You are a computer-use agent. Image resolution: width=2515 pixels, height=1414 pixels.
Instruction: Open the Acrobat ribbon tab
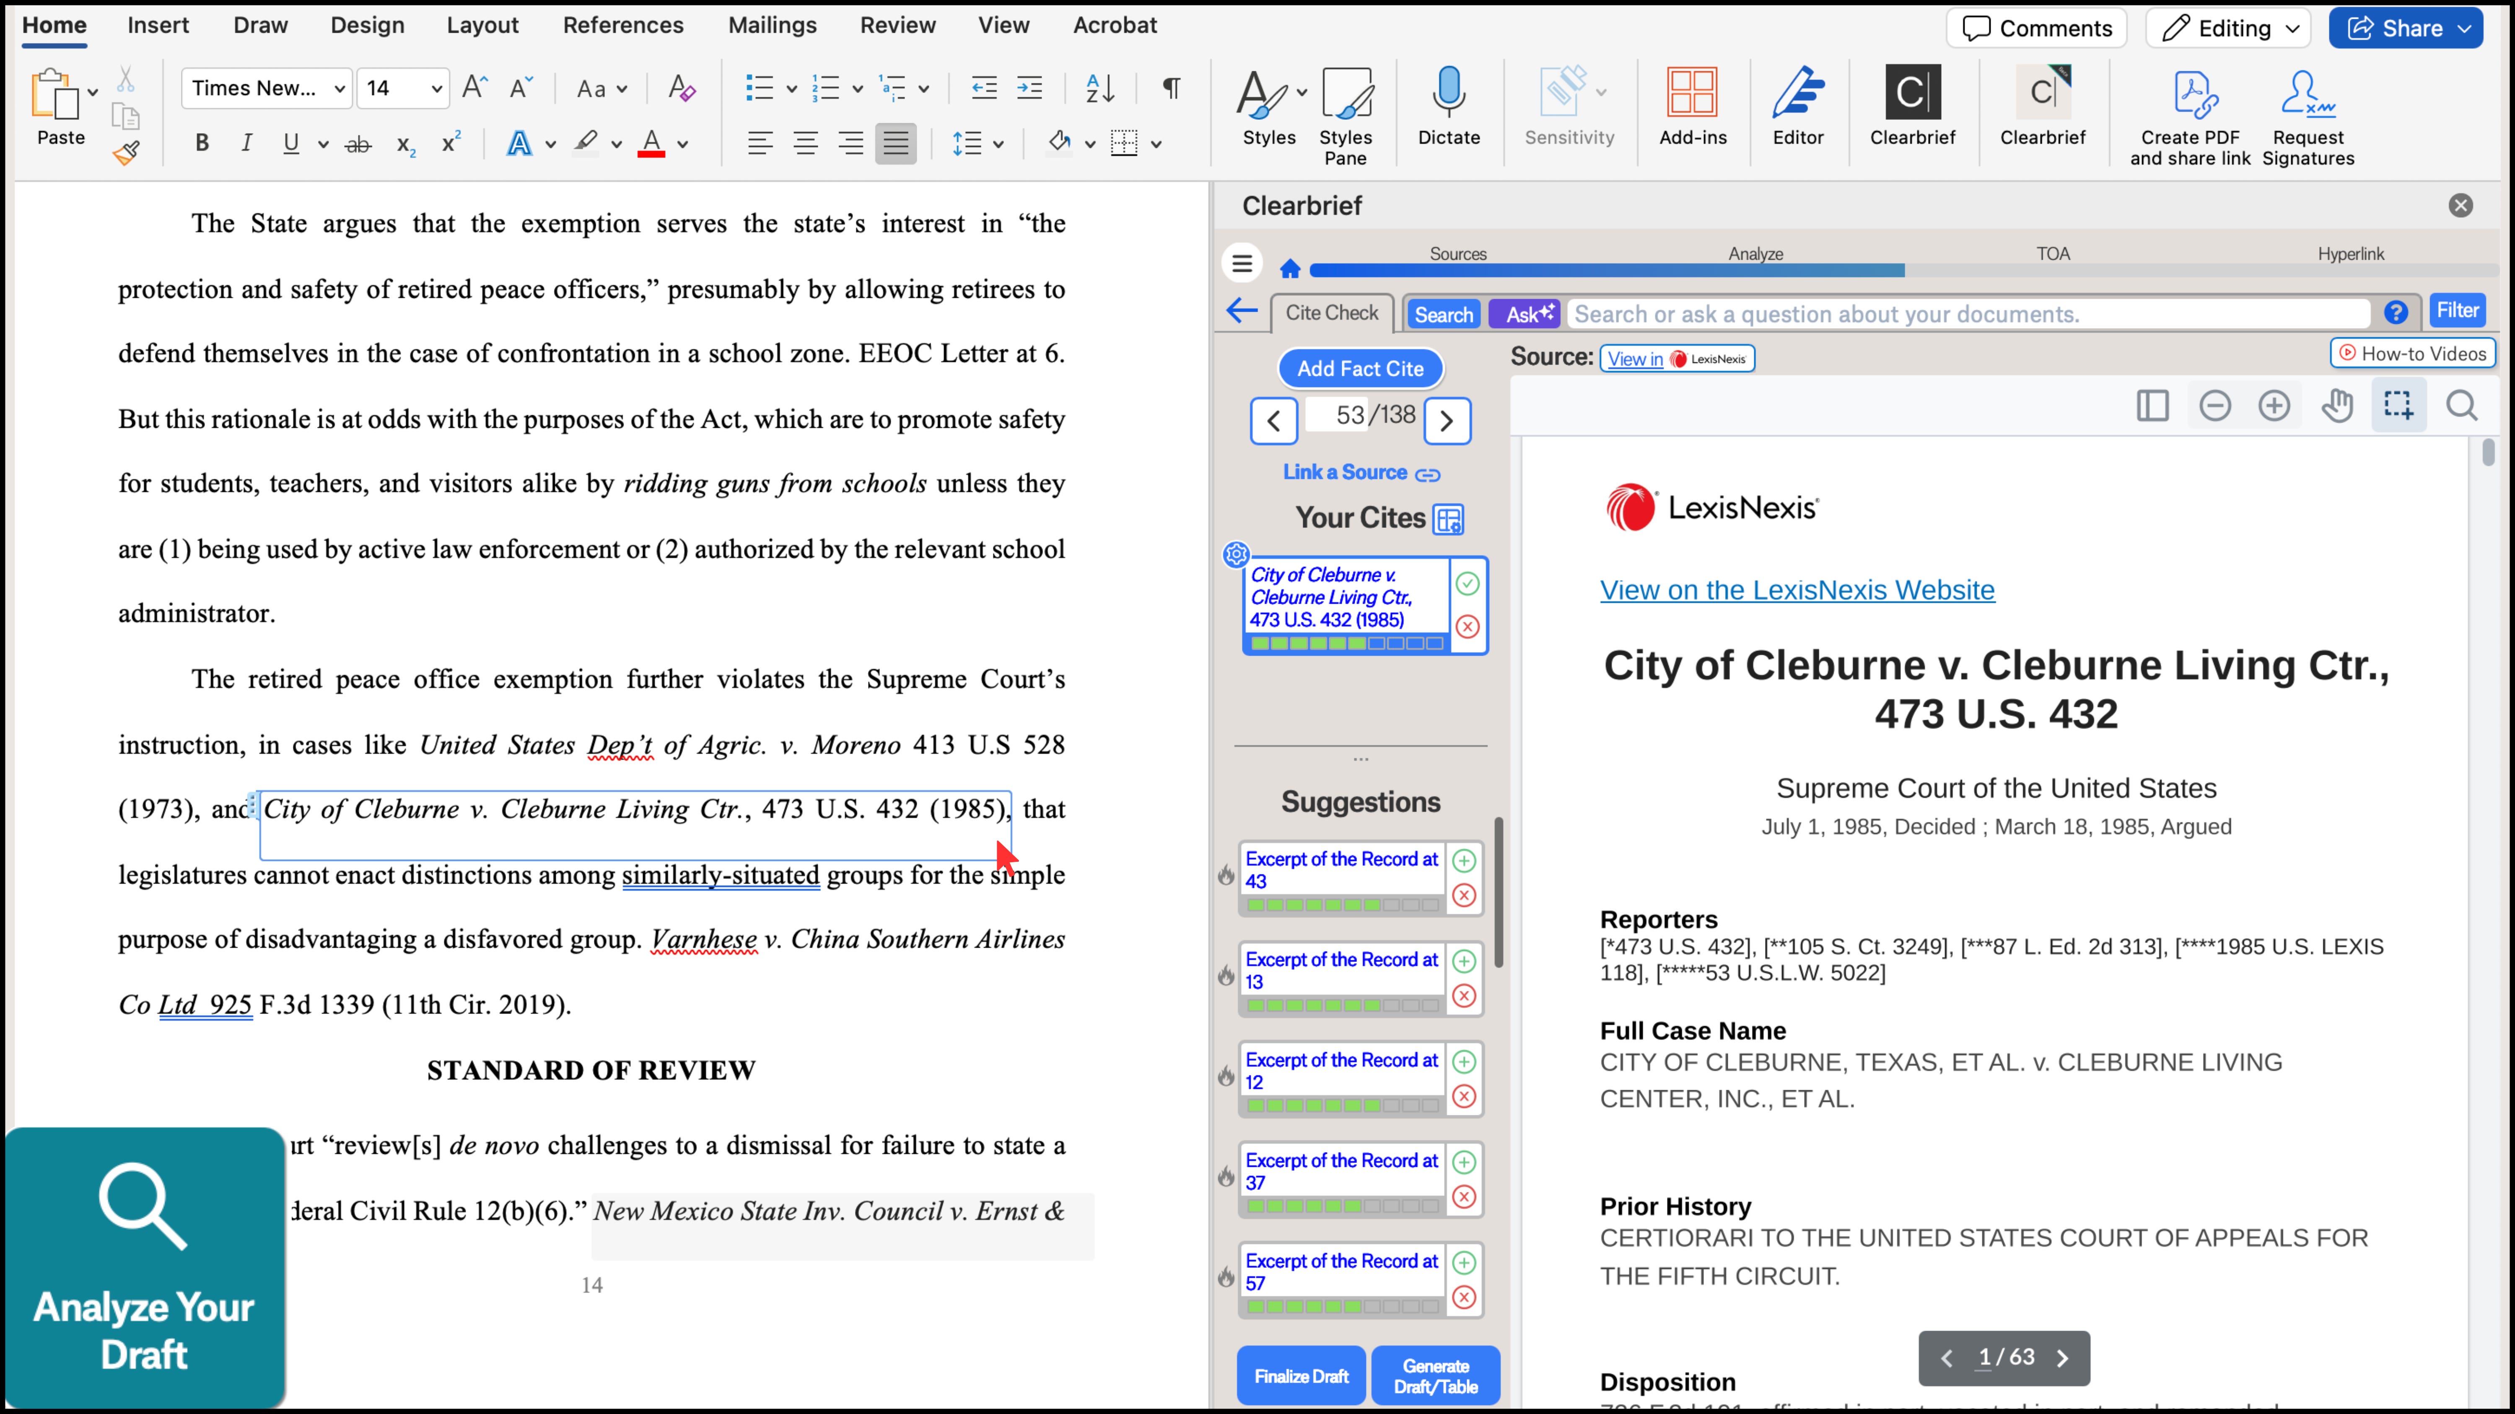tap(1114, 26)
